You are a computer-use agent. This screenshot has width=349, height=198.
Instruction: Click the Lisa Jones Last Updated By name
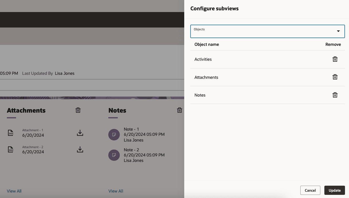pyautogui.click(x=64, y=73)
